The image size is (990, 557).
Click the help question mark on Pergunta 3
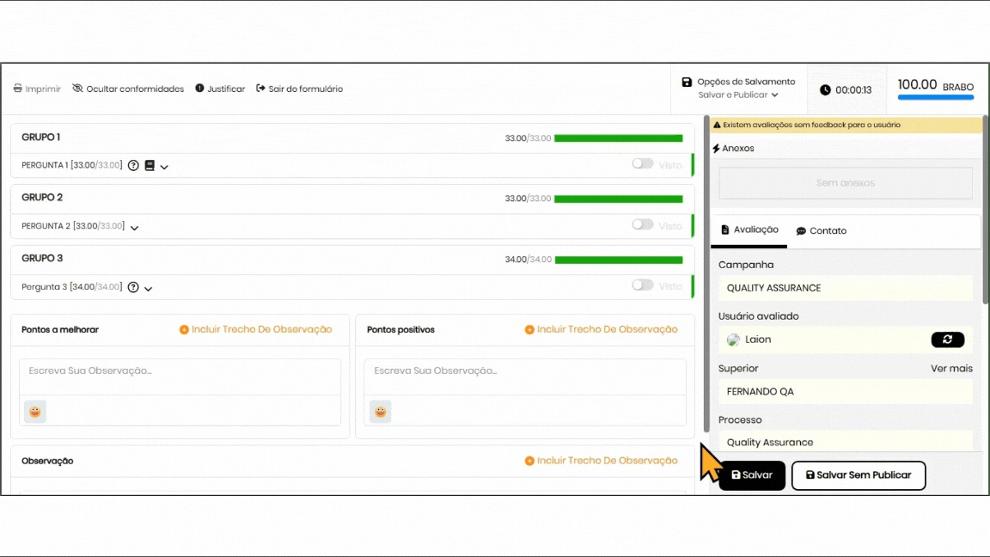(x=133, y=287)
